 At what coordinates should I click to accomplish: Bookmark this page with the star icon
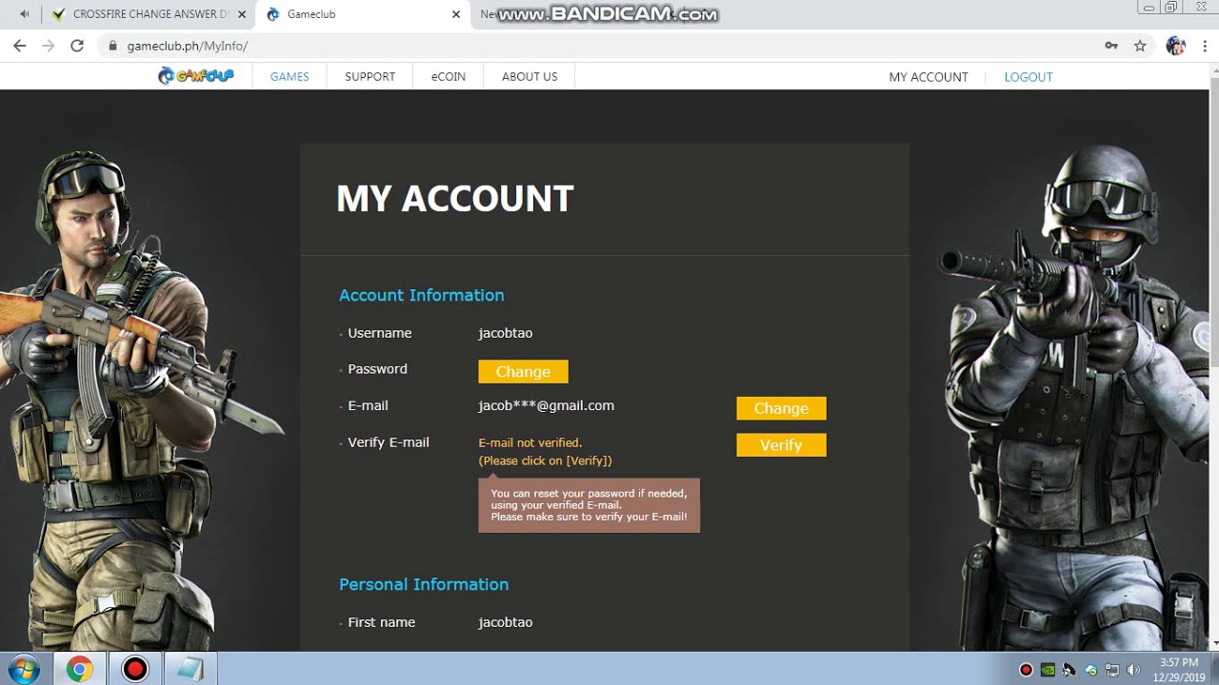click(1140, 46)
